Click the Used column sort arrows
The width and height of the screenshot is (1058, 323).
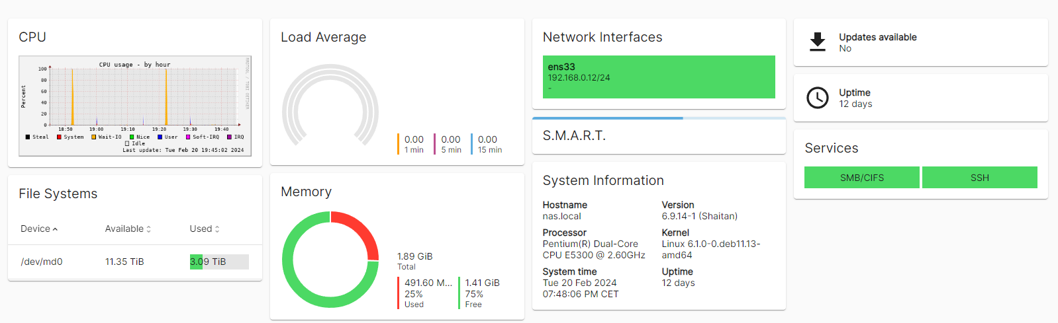tap(217, 229)
